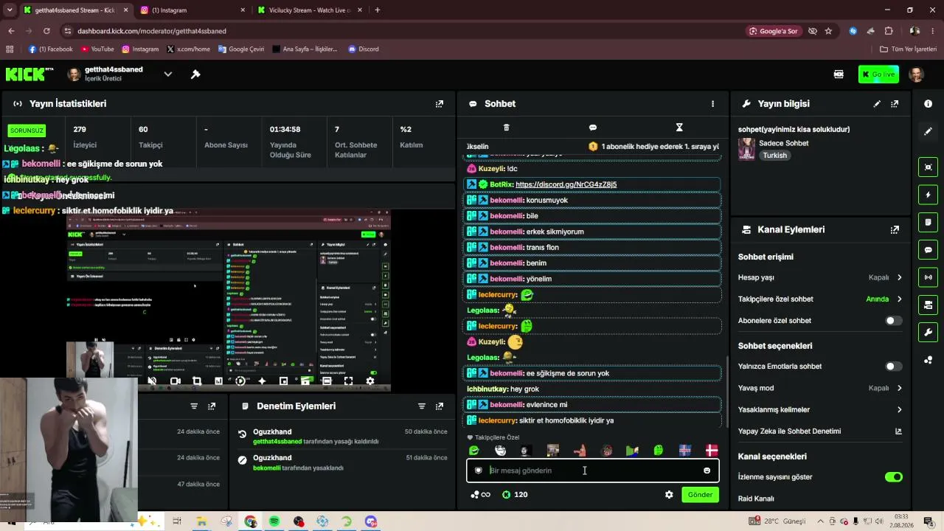Open the moderator sword icon beside channel name

pyautogui.click(x=195, y=74)
